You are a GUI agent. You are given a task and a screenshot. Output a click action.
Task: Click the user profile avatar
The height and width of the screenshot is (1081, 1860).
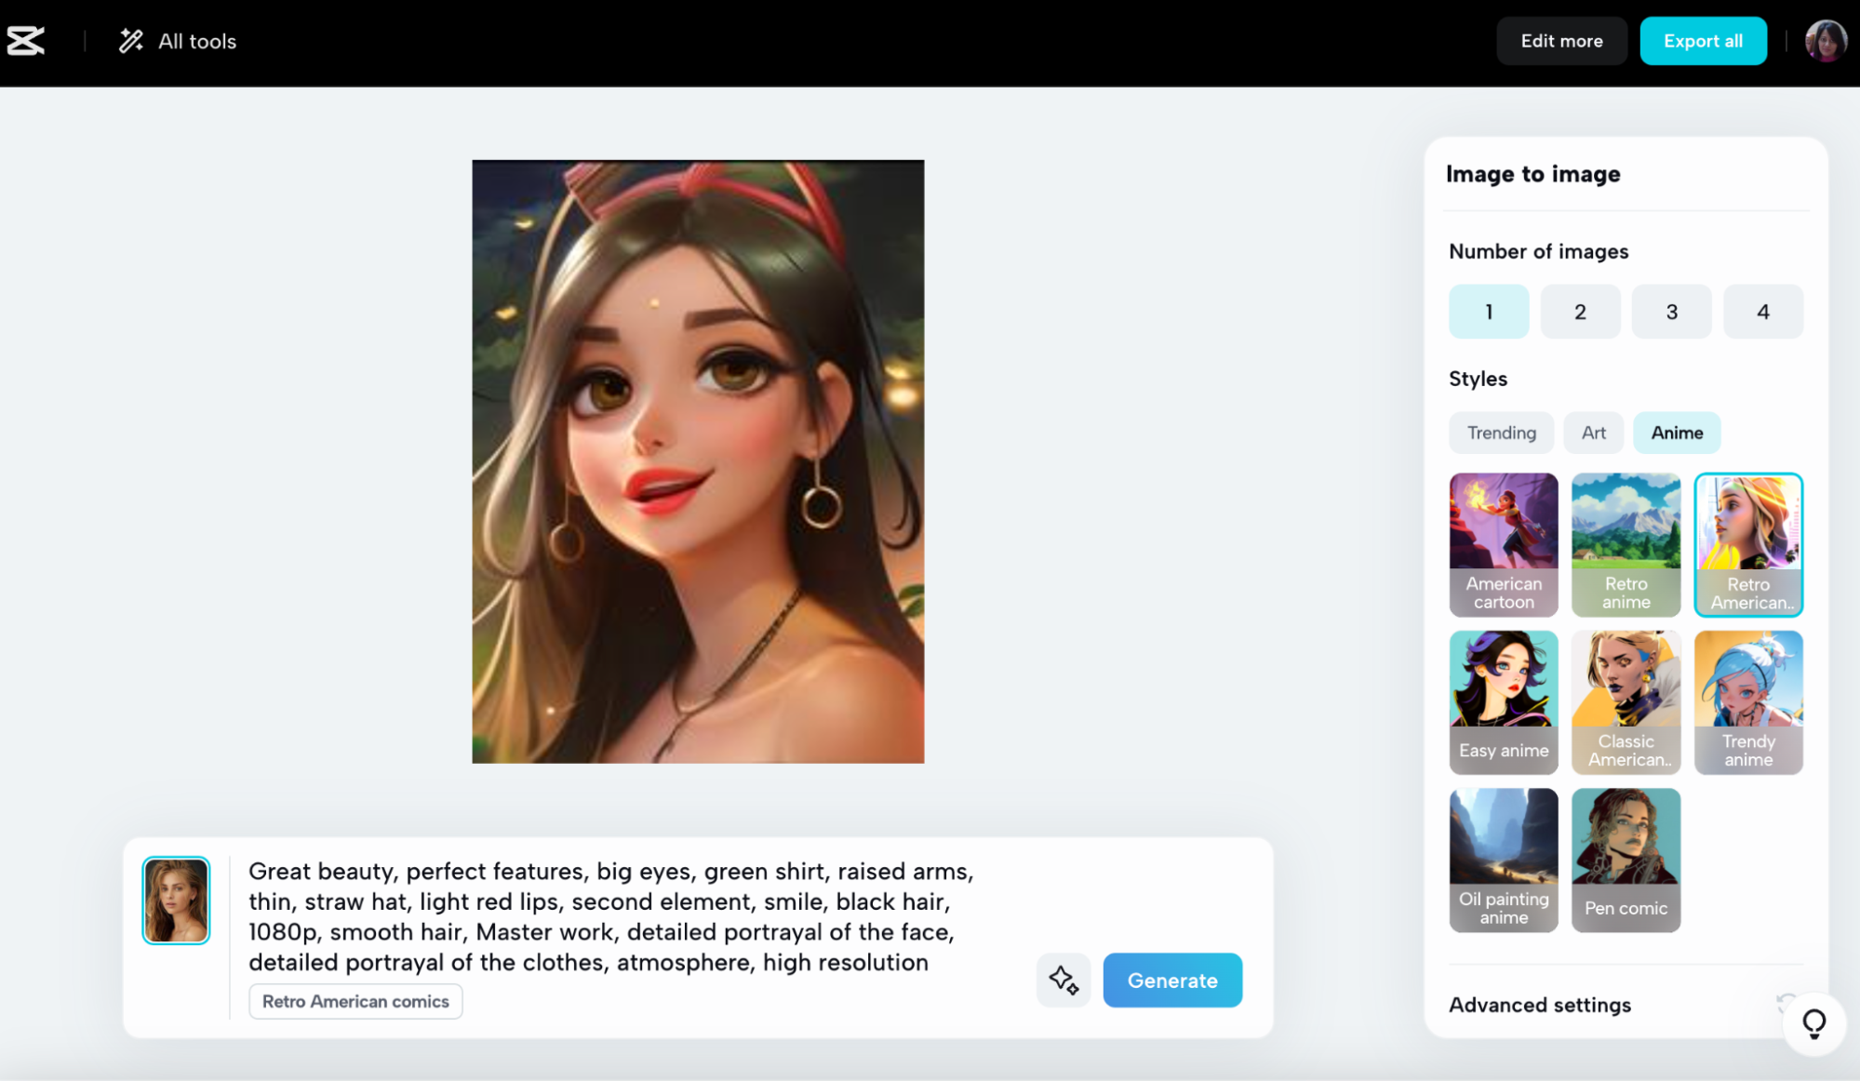coord(1825,41)
